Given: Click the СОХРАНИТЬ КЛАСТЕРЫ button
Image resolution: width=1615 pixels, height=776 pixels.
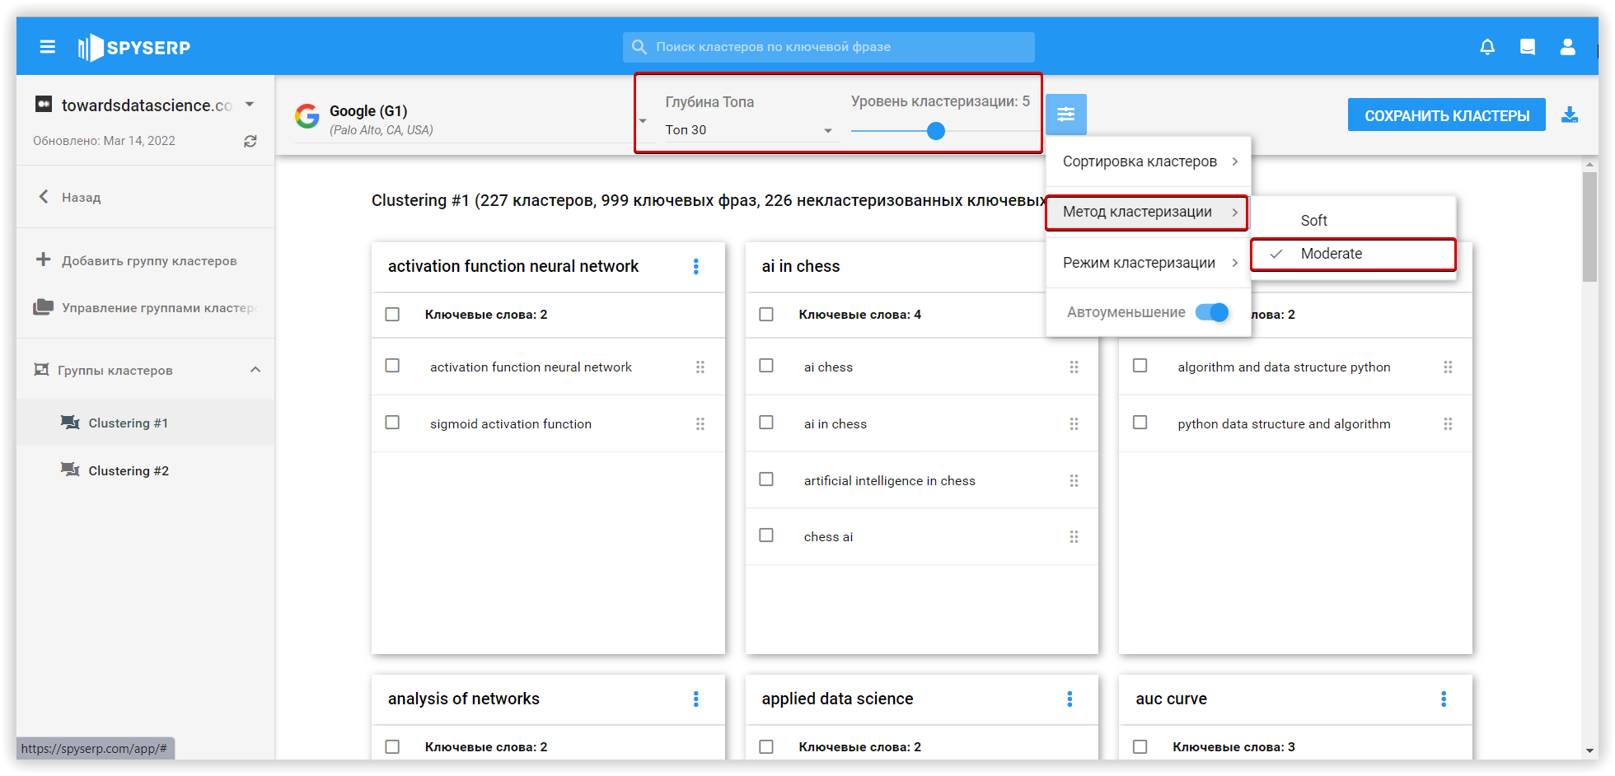Looking at the screenshot, I should pos(1446,115).
